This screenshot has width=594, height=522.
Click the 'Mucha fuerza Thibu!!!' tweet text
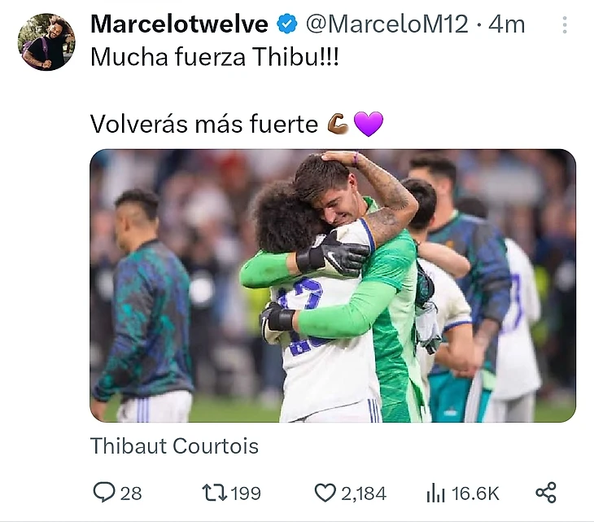point(215,57)
